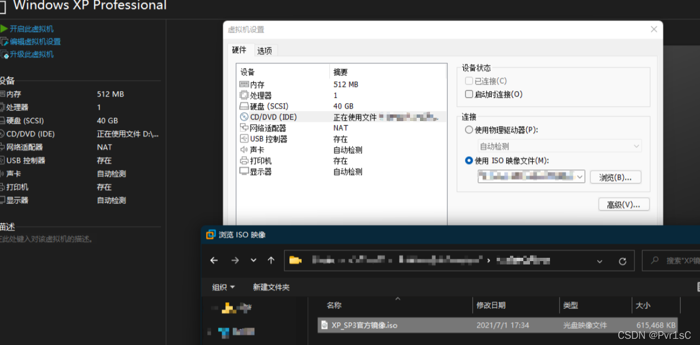The width and height of the screenshot is (700, 345).
Task: Enable connect at power on checkbox
Action: (x=469, y=94)
